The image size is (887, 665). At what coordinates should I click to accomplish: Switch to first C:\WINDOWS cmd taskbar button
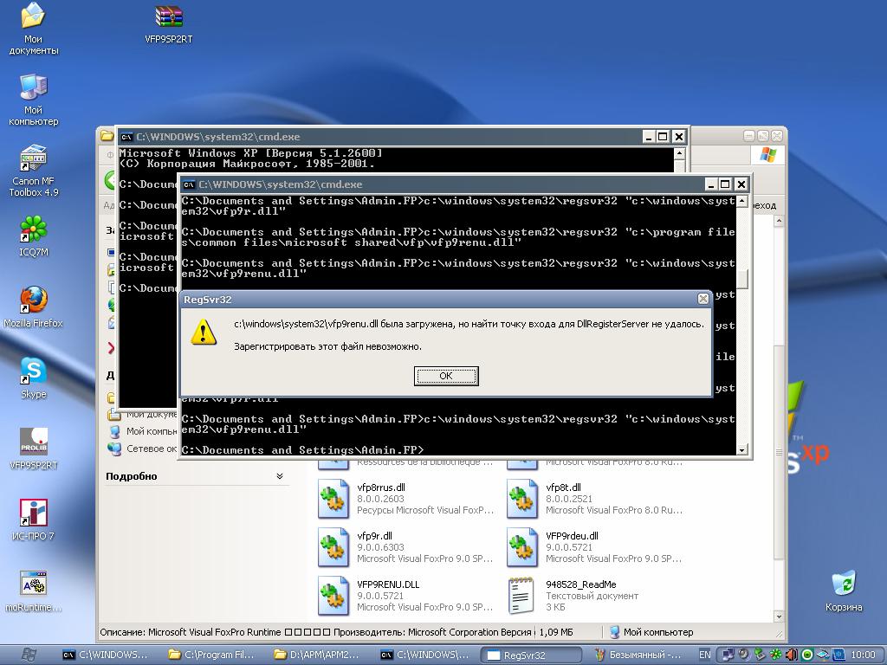coord(107,655)
